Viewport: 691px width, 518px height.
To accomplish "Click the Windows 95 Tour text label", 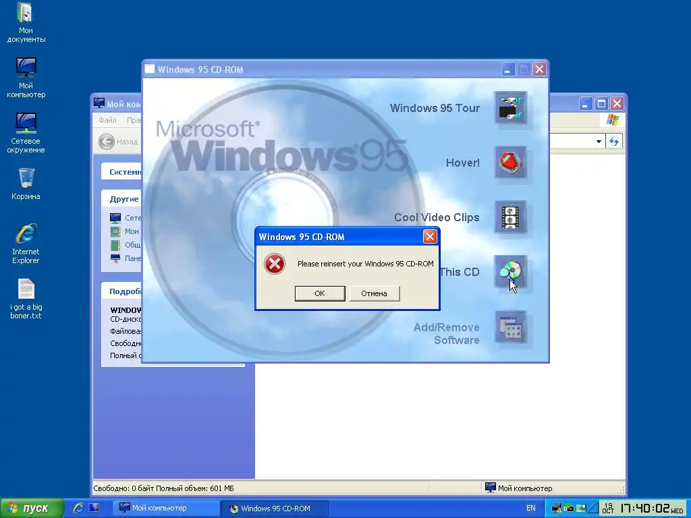I will (x=435, y=108).
